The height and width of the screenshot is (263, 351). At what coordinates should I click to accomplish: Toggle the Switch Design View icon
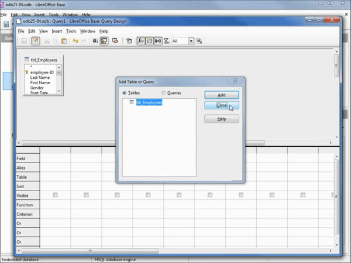pos(104,41)
